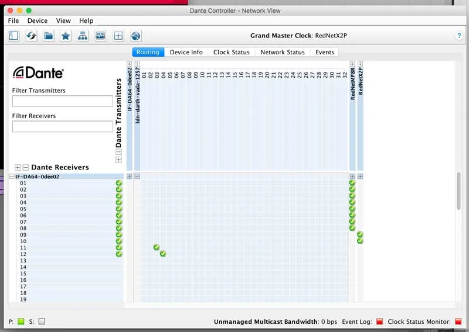Image resolution: width=469 pixels, height=332 pixels.
Task: Open the help question mark icon
Action: point(459,36)
